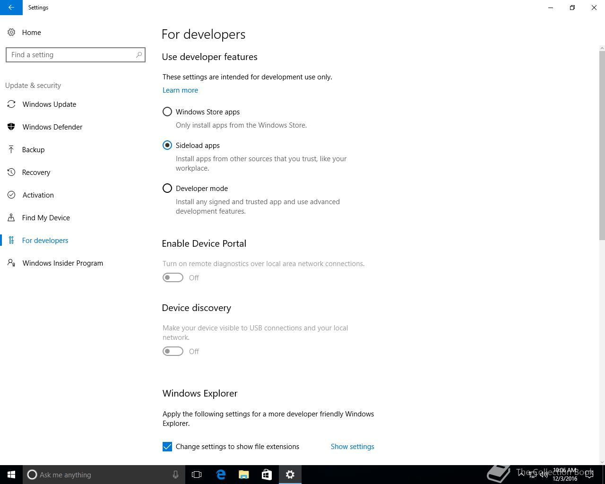Open File Explorer from taskbar
The width and height of the screenshot is (605, 484).
point(244,475)
